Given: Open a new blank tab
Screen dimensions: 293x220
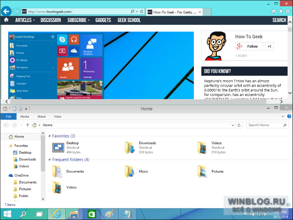Looking at the screenshot, I should click(207, 12).
